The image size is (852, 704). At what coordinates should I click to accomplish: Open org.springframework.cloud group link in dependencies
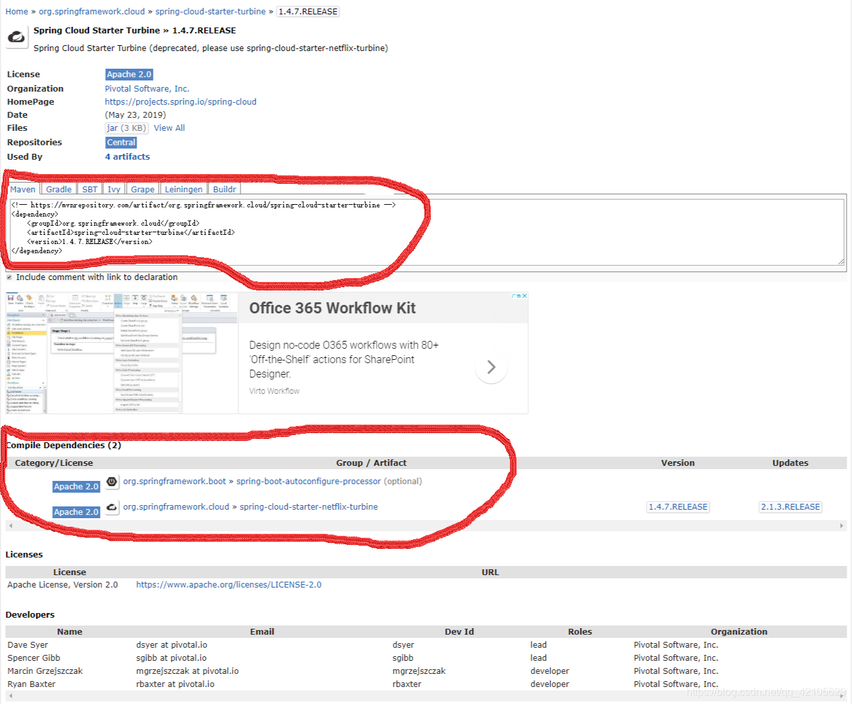tap(176, 506)
